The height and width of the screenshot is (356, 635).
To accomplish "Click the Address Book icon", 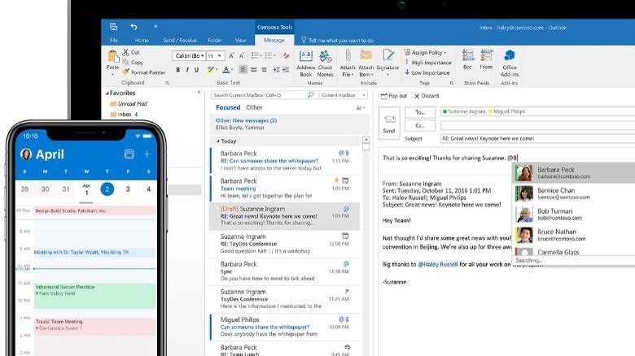I will point(306,60).
